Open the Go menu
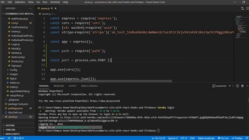This screenshot has height=140, width=249. pyautogui.click(x=38, y=2)
